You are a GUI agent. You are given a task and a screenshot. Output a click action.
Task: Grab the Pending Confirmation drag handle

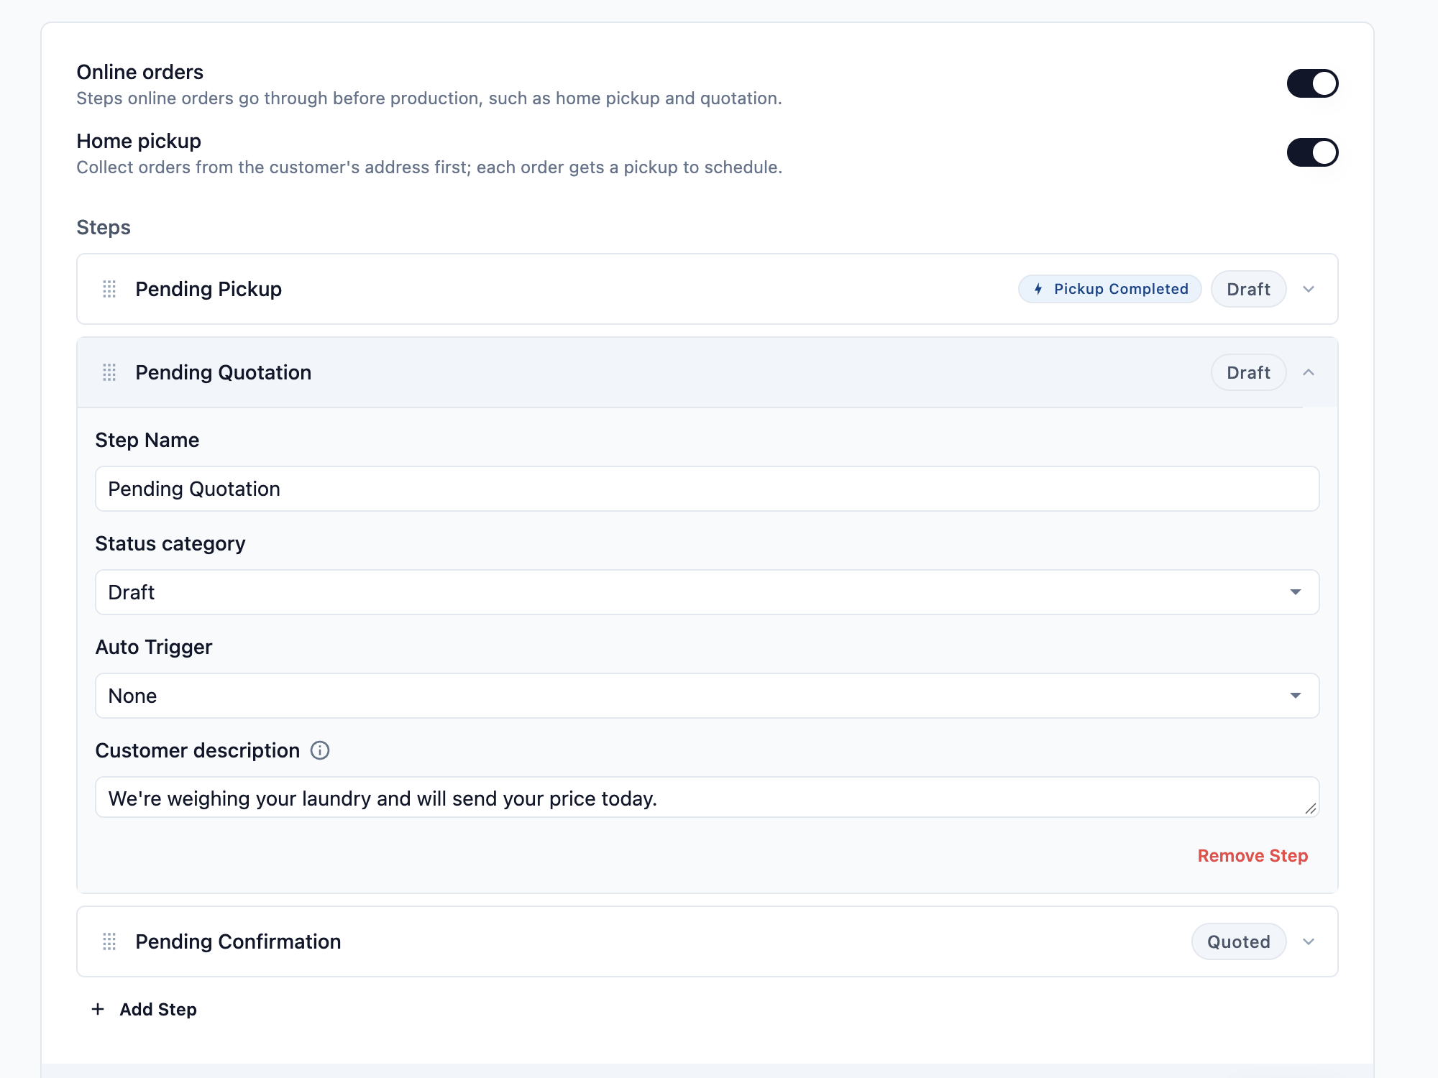(109, 941)
